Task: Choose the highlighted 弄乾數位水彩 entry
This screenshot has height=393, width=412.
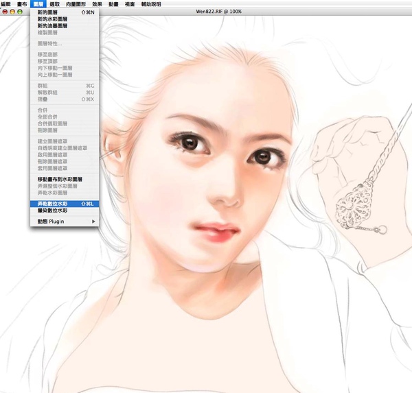Action: pyautogui.click(x=65, y=204)
